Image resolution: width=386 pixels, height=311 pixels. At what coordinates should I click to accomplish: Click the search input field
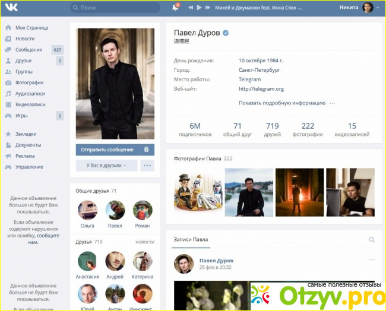(x=116, y=8)
